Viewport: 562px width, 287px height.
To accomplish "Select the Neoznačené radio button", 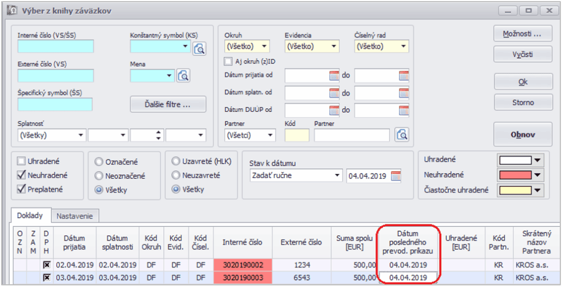I will tap(99, 176).
